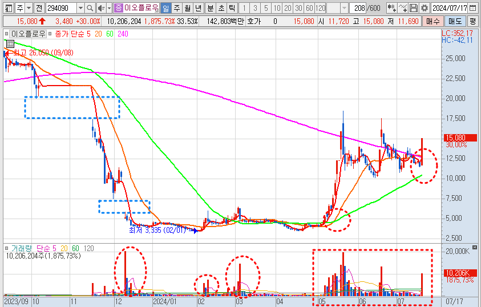The height and width of the screenshot is (307, 481).
Task: Select the 1 interval button
Action: (x=244, y=8)
